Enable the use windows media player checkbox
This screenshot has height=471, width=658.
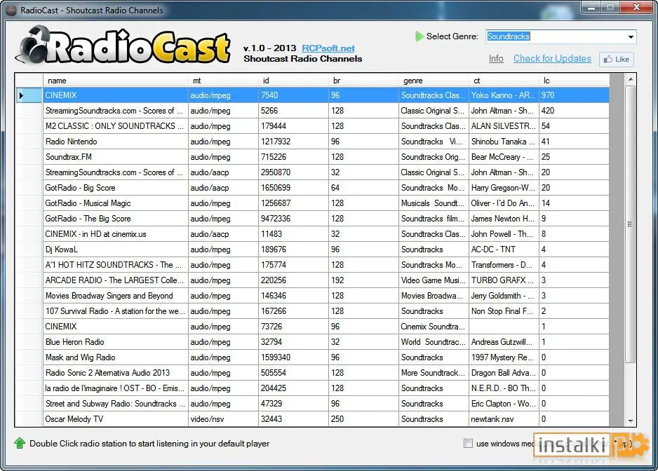tap(468, 444)
